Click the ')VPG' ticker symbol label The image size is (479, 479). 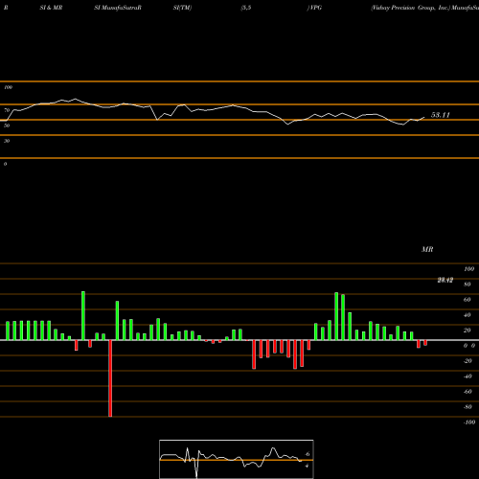pos(314,8)
